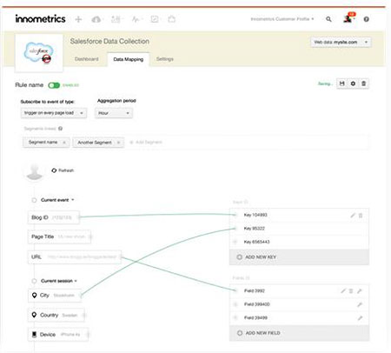Image resolution: width=391 pixels, height=353 pixels.
Task: Expand the Current session arrow
Action: [x=76, y=281]
